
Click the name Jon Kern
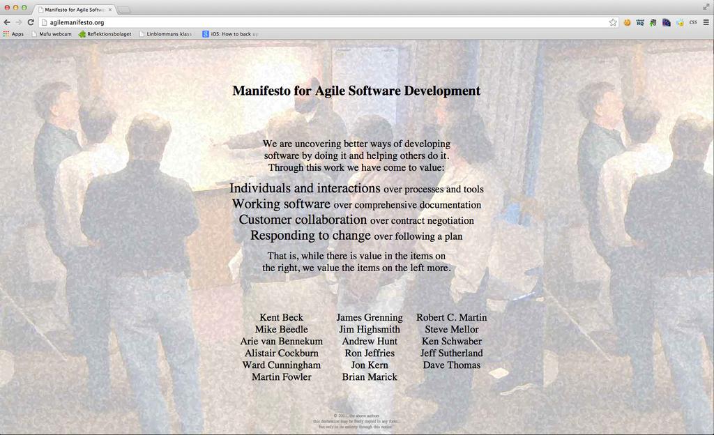pos(370,365)
